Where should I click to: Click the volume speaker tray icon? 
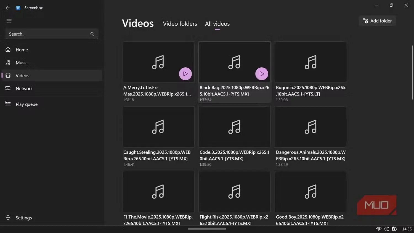click(x=386, y=229)
